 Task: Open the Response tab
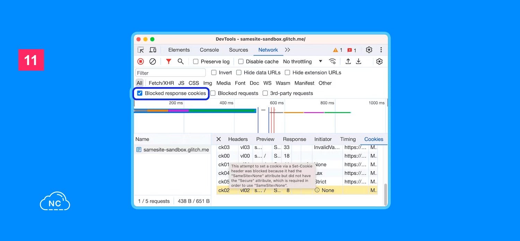(294, 139)
